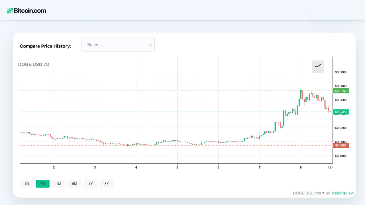Viewport: 365px width, 205px height.
Task: Click the teal $0.2429 current price label
Action: coord(340,112)
